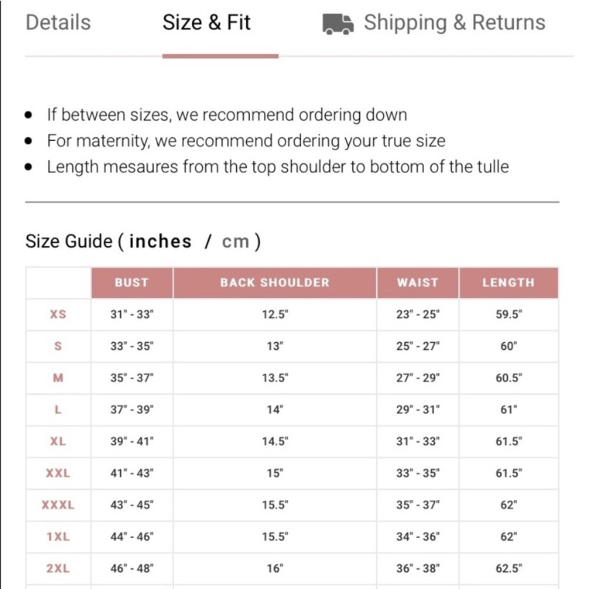Click the Size Guide heading text
Screen dimensions: 589x589
click(x=69, y=241)
